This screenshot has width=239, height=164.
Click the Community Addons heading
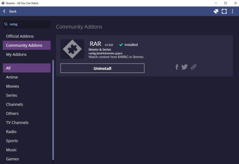pos(79,27)
